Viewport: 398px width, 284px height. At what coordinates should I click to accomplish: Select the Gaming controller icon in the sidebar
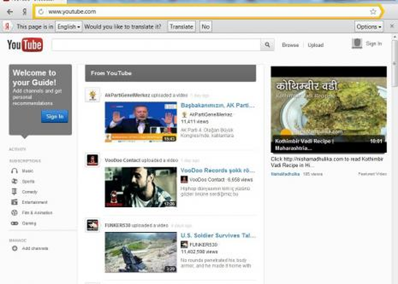(x=14, y=223)
